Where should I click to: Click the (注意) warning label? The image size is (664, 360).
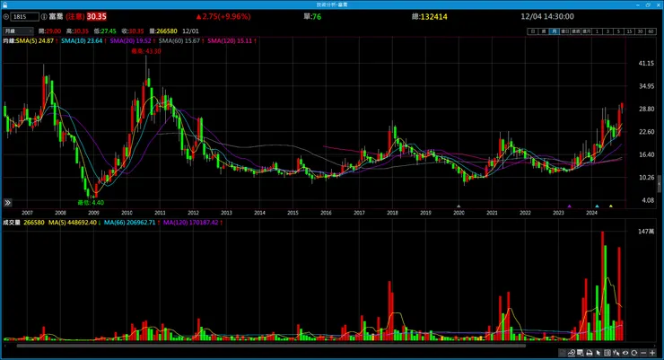[75, 16]
